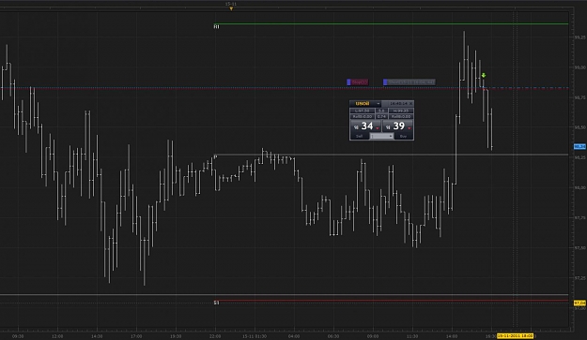Close the USOil quick-trade widget
The image size is (587, 340).
[410, 103]
